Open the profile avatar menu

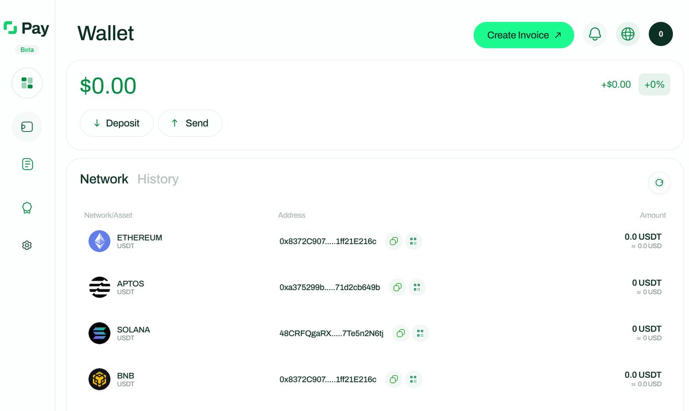(x=660, y=34)
